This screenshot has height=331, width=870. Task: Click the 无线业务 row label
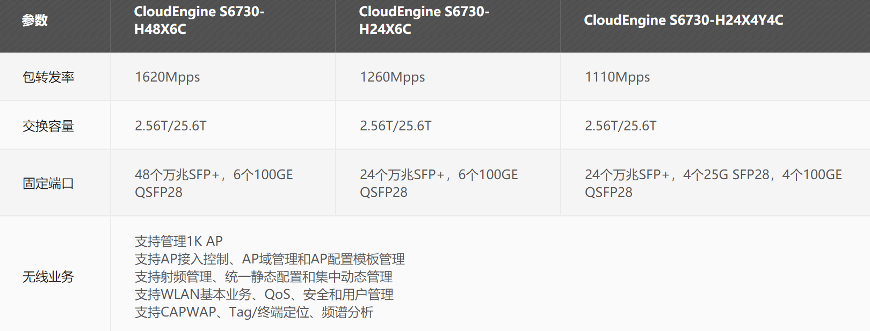click(48, 277)
